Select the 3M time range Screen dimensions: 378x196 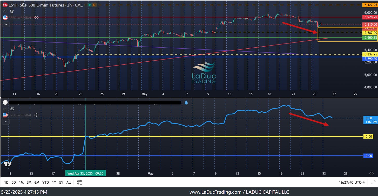point(29,183)
